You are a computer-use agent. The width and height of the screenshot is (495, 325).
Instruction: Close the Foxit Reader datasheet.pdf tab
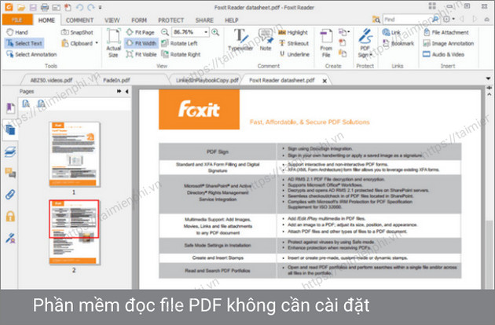tap(324, 81)
